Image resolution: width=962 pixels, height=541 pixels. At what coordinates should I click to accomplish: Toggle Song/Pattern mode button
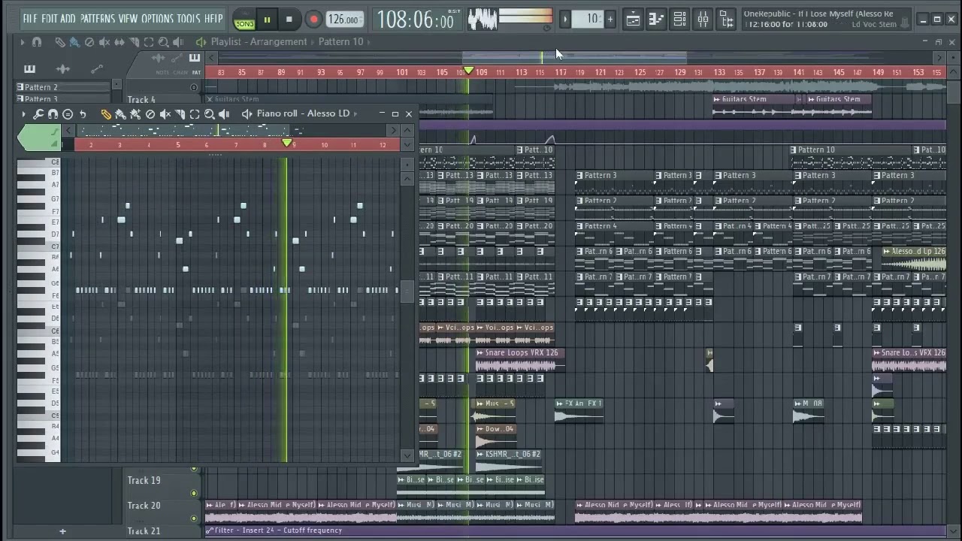point(244,20)
